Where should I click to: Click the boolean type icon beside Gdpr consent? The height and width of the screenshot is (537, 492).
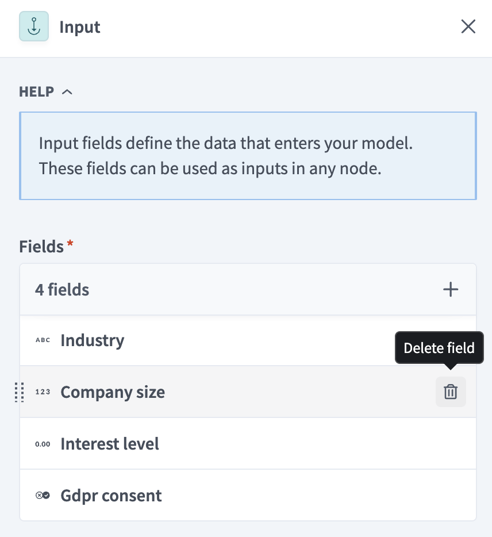click(43, 496)
